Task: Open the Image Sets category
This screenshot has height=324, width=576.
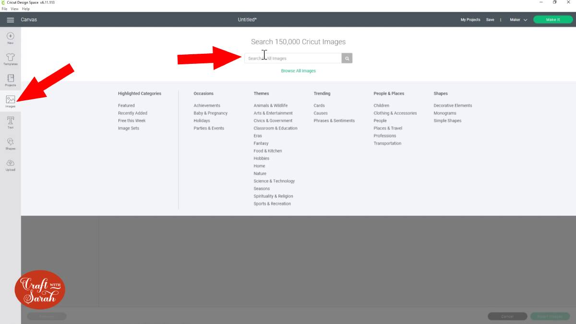Action: coord(129,128)
